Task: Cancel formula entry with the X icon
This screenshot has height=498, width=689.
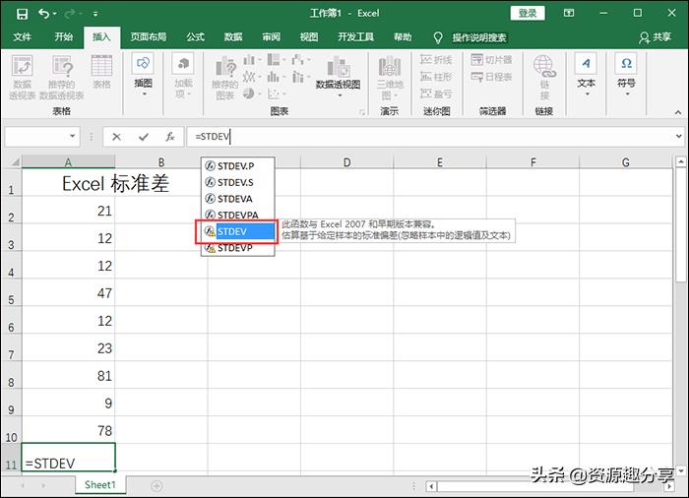Action: (117, 137)
